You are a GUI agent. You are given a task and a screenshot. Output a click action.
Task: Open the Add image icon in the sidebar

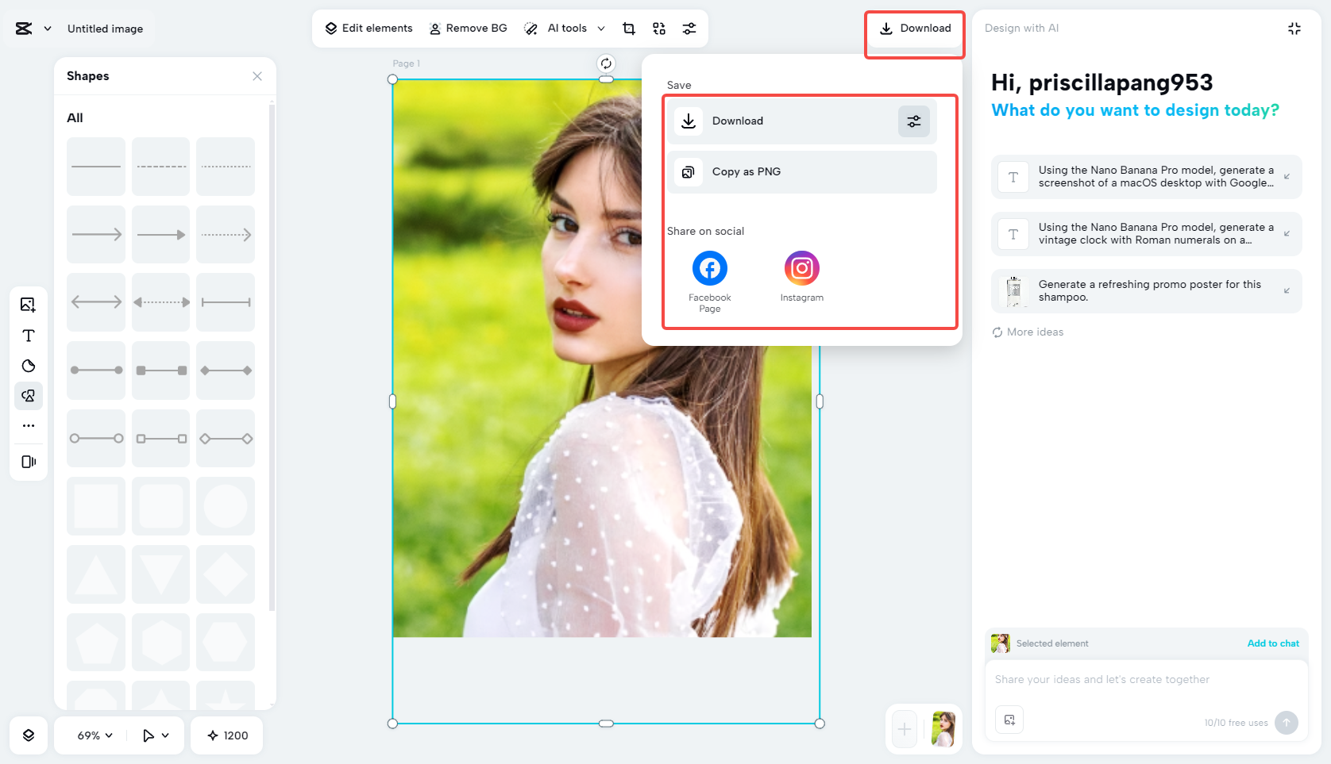[28, 304]
